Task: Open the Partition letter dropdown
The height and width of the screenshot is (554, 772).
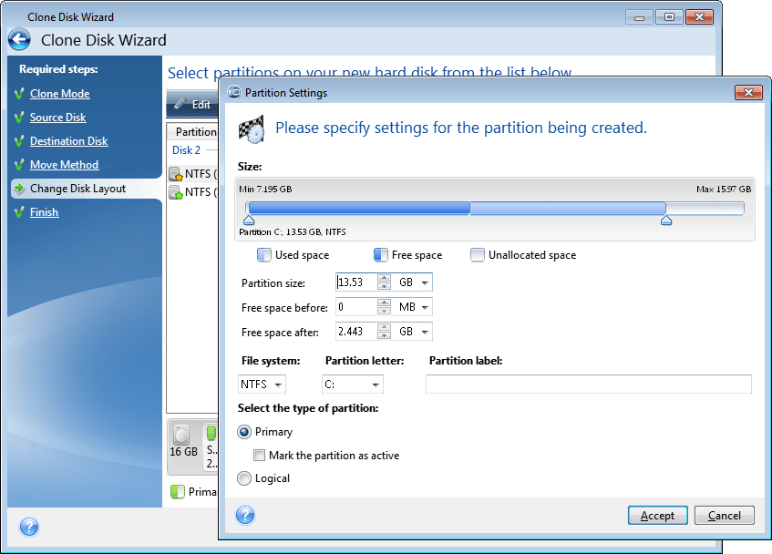Action: pyautogui.click(x=352, y=385)
